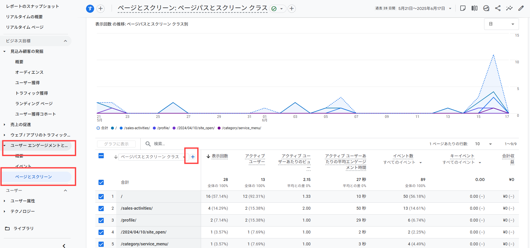Open ユーザー獲得コホート report
This screenshot has height=248, width=530.
[35, 114]
